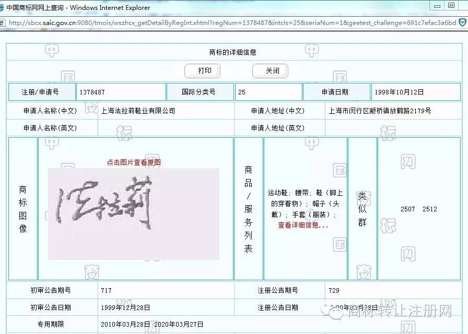
Task: Open the 查看详细信息 link
Action: point(303,225)
